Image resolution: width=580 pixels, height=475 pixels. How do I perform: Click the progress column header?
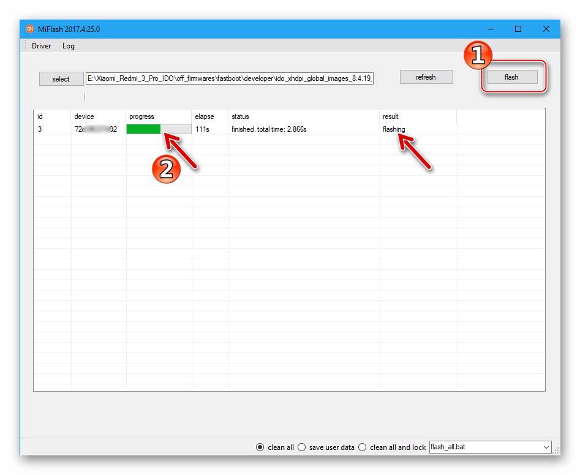[x=159, y=116]
